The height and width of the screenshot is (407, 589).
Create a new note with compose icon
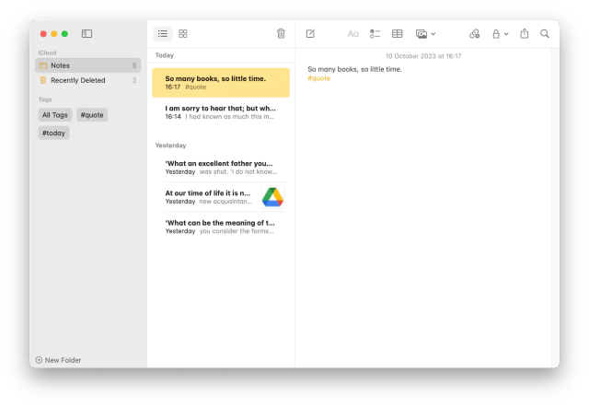pyautogui.click(x=310, y=34)
